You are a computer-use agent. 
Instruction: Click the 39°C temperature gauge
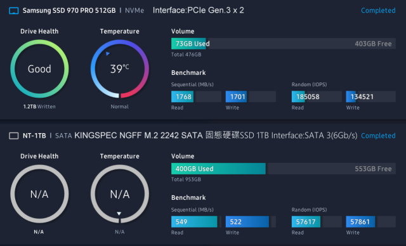point(120,69)
